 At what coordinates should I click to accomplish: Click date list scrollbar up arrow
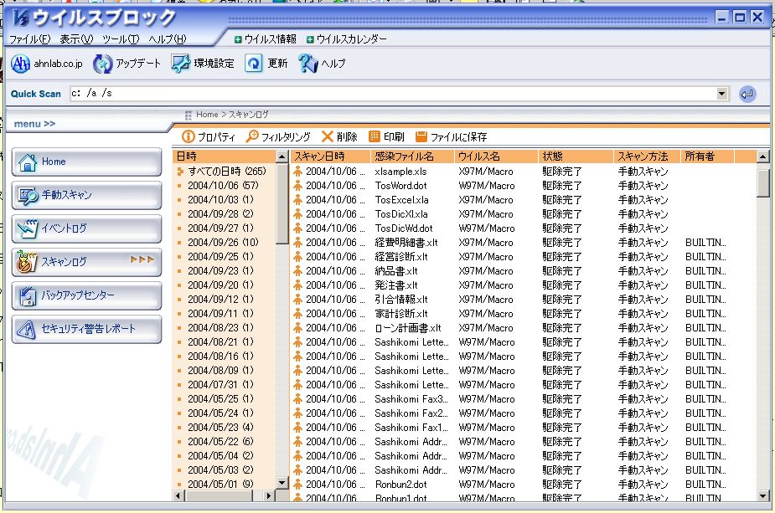click(282, 157)
